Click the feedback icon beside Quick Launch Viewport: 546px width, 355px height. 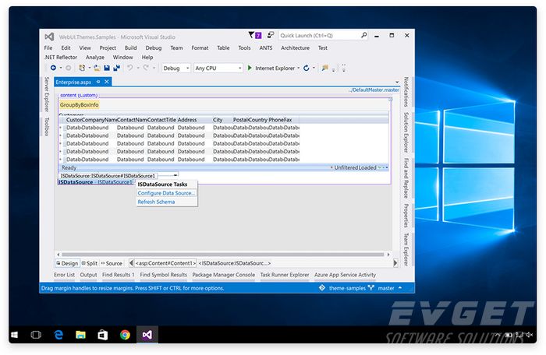pyautogui.click(x=270, y=35)
